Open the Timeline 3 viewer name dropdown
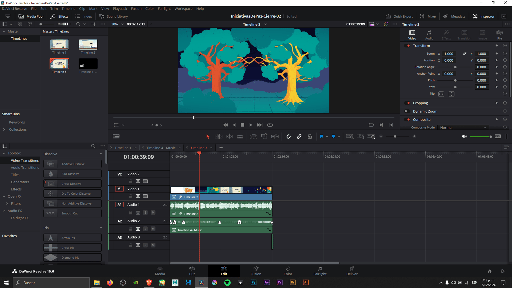The image size is (512, 288). [x=266, y=24]
